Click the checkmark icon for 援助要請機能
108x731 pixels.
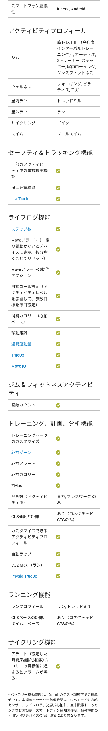[x=58, y=188]
